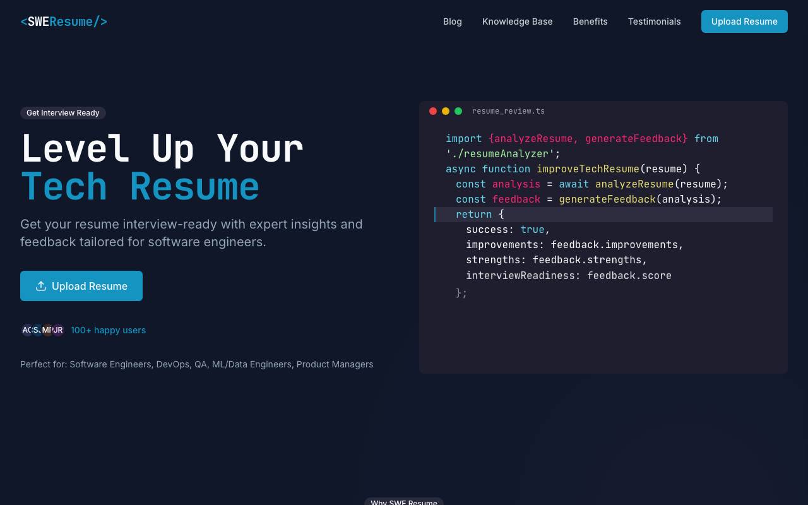Viewport: 808px width, 505px height.
Task: Click the const feedback code line
Action: [x=589, y=199]
